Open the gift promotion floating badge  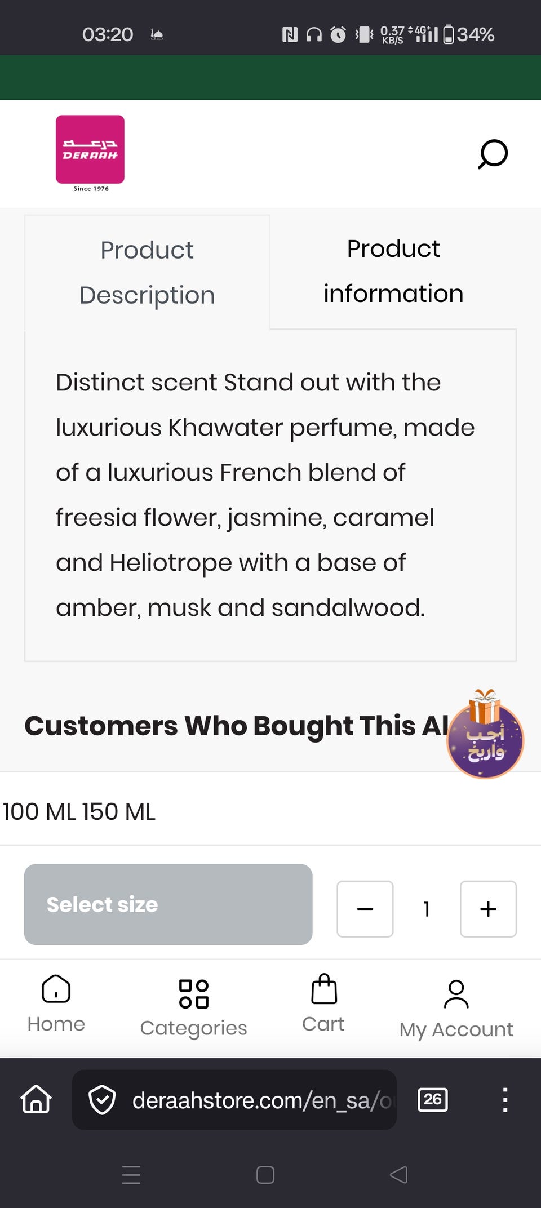485,738
